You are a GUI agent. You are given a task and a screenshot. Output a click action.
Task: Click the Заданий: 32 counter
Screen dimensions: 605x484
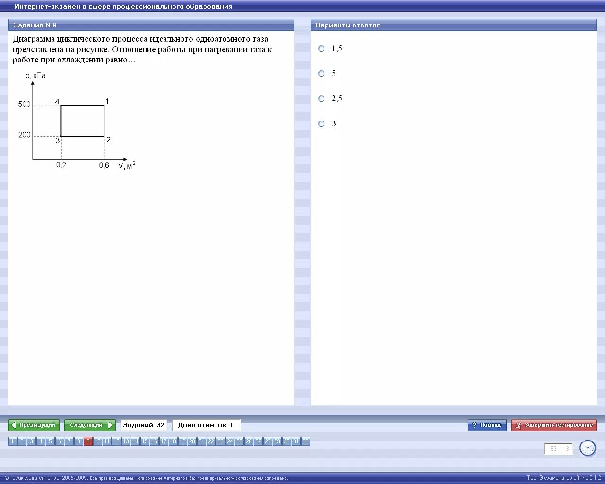(144, 425)
